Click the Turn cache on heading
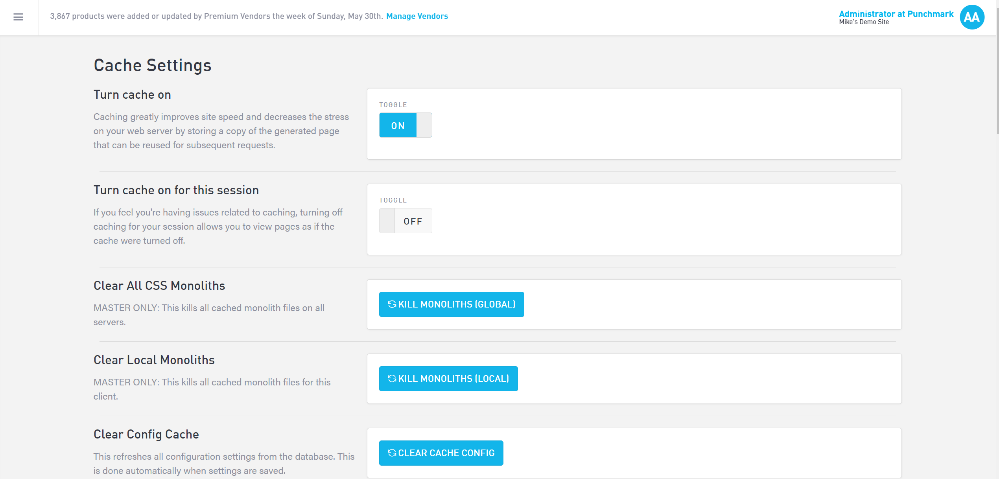The width and height of the screenshot is (999, 479). tap(132, 95)
